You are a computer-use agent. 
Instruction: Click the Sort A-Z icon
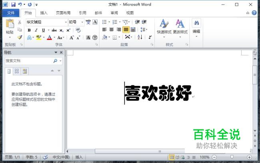tap(140, 37)
